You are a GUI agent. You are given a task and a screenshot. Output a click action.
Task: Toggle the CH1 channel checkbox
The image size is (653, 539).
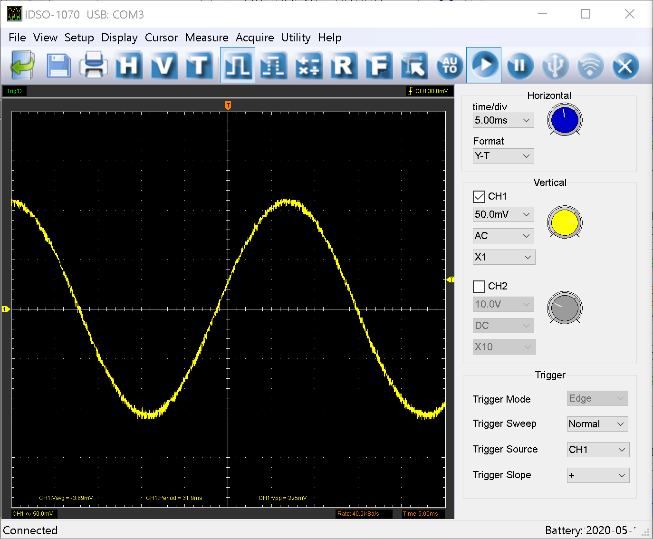(x=479, y=196)
